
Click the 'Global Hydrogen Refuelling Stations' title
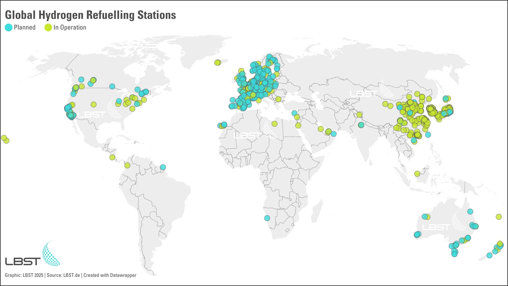[x=90, y=15]
